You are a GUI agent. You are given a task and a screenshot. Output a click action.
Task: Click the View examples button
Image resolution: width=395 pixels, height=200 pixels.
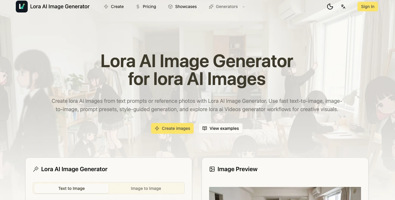click(220, 128)
